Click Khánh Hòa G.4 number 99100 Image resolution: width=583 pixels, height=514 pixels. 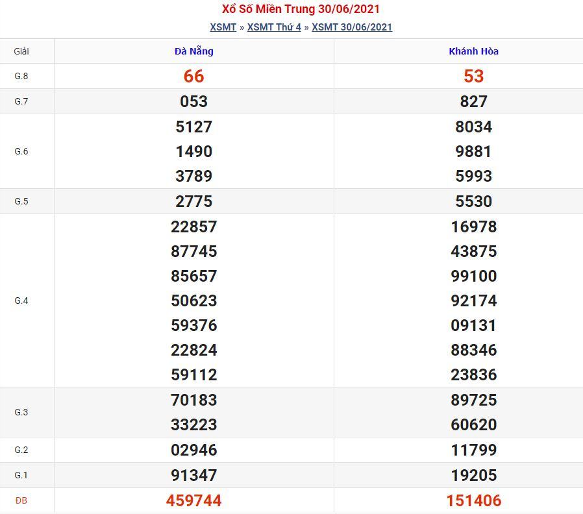(474, 276)
